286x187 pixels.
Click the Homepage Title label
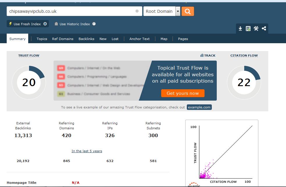[x=22, y=183]
